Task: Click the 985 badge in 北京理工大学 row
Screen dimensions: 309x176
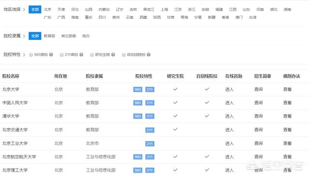Action: coord(138,170)
